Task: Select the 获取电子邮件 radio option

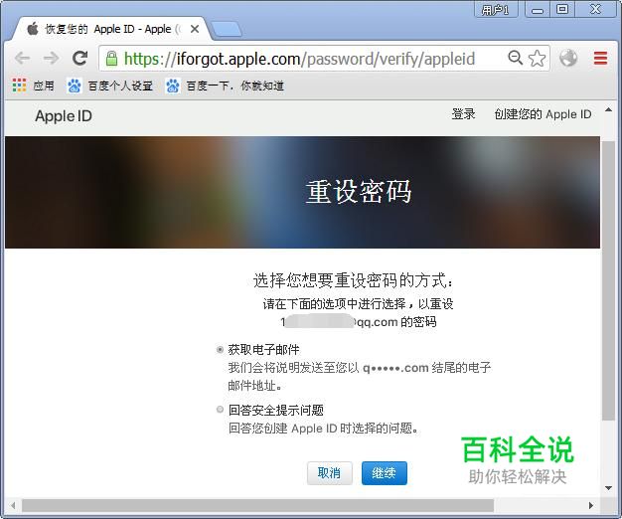Action: [220, 350]
